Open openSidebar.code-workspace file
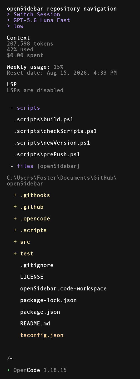The width and height of the screenshot is (140, 379). pyautogui.click(x=63, y=288)
